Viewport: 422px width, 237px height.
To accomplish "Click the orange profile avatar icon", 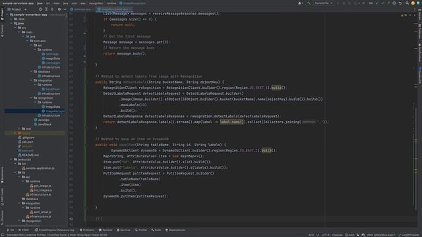I will point(413,3).
